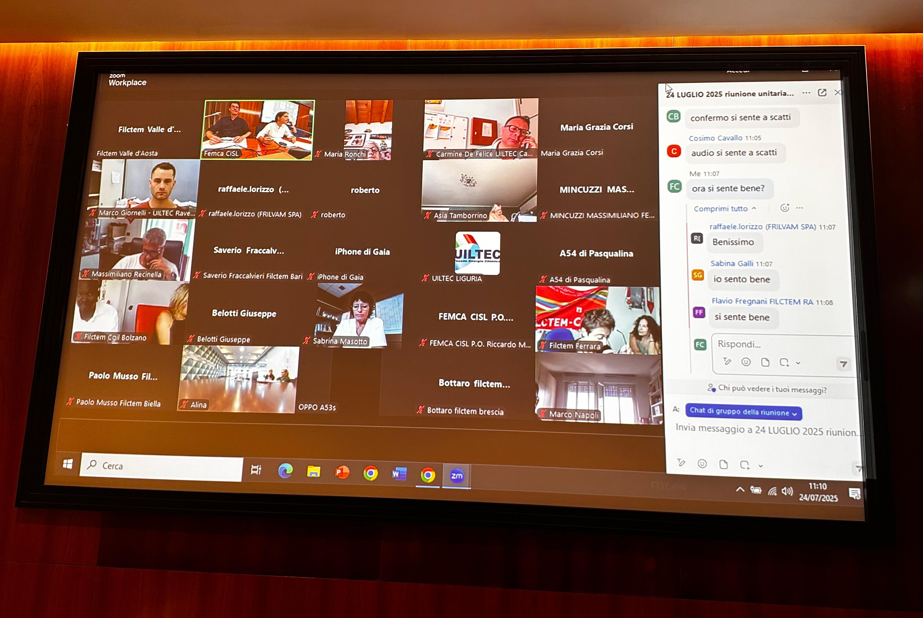Expand screenshot options arrow in main message box

(760, 466)
